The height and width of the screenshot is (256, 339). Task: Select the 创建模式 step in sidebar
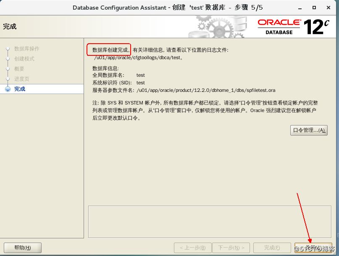tap(24, 59)
